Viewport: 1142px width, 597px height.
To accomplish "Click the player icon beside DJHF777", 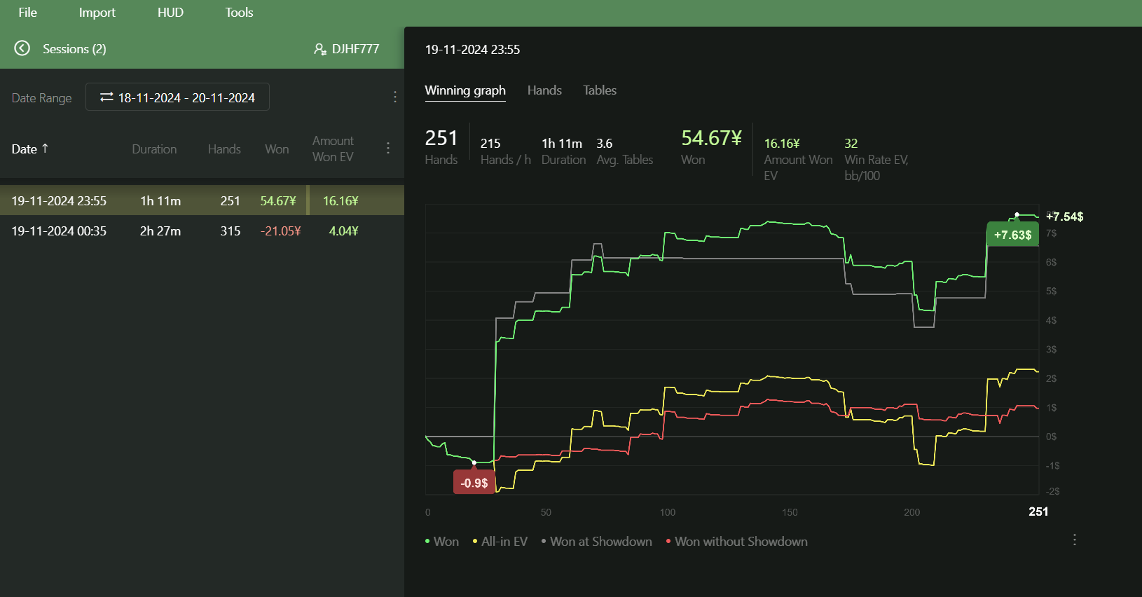I will [319, 49].
